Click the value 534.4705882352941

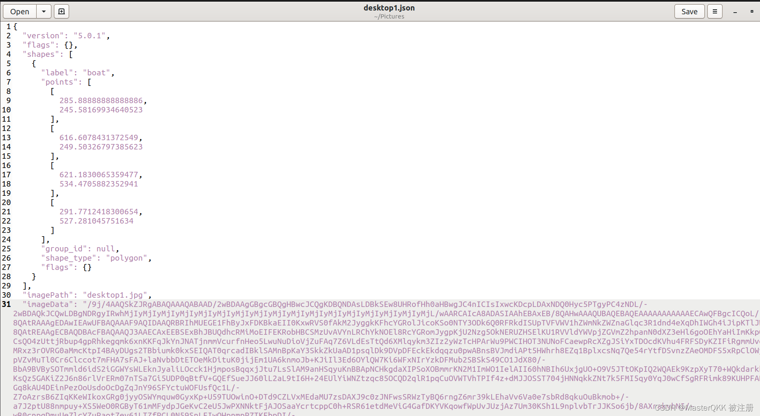tap(99, 184)
